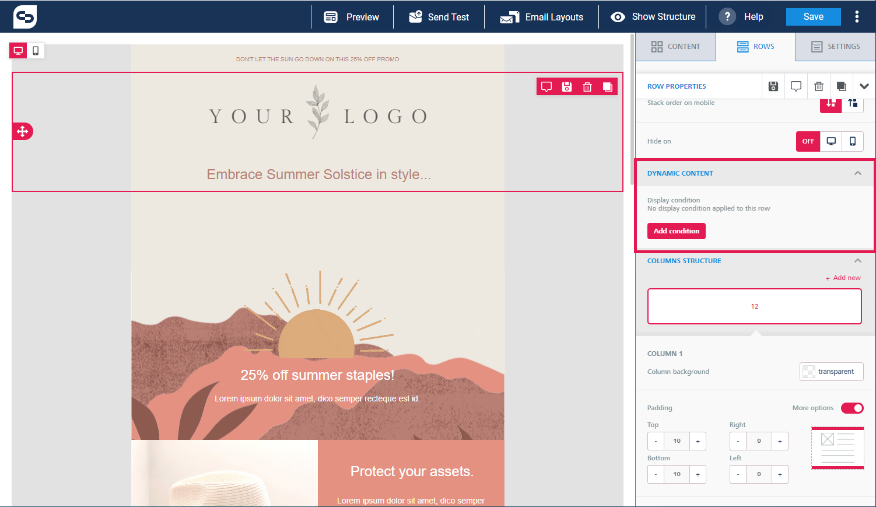The width and height of the screenshot is (876, 507).
Task: Select the 'Embrace Summer Solstice in style...' text
Action: 318,174
